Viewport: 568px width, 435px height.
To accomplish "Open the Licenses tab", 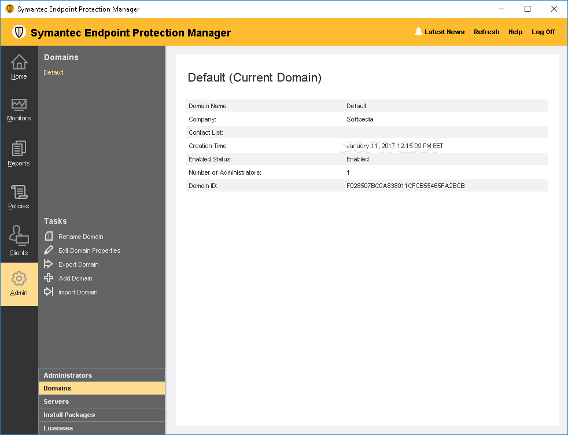I will click(102, 427).
